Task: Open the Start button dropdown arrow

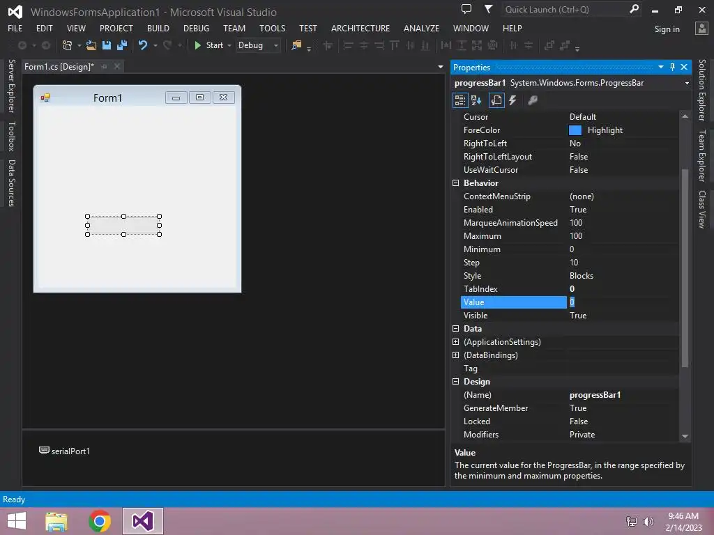Action: 229,45
